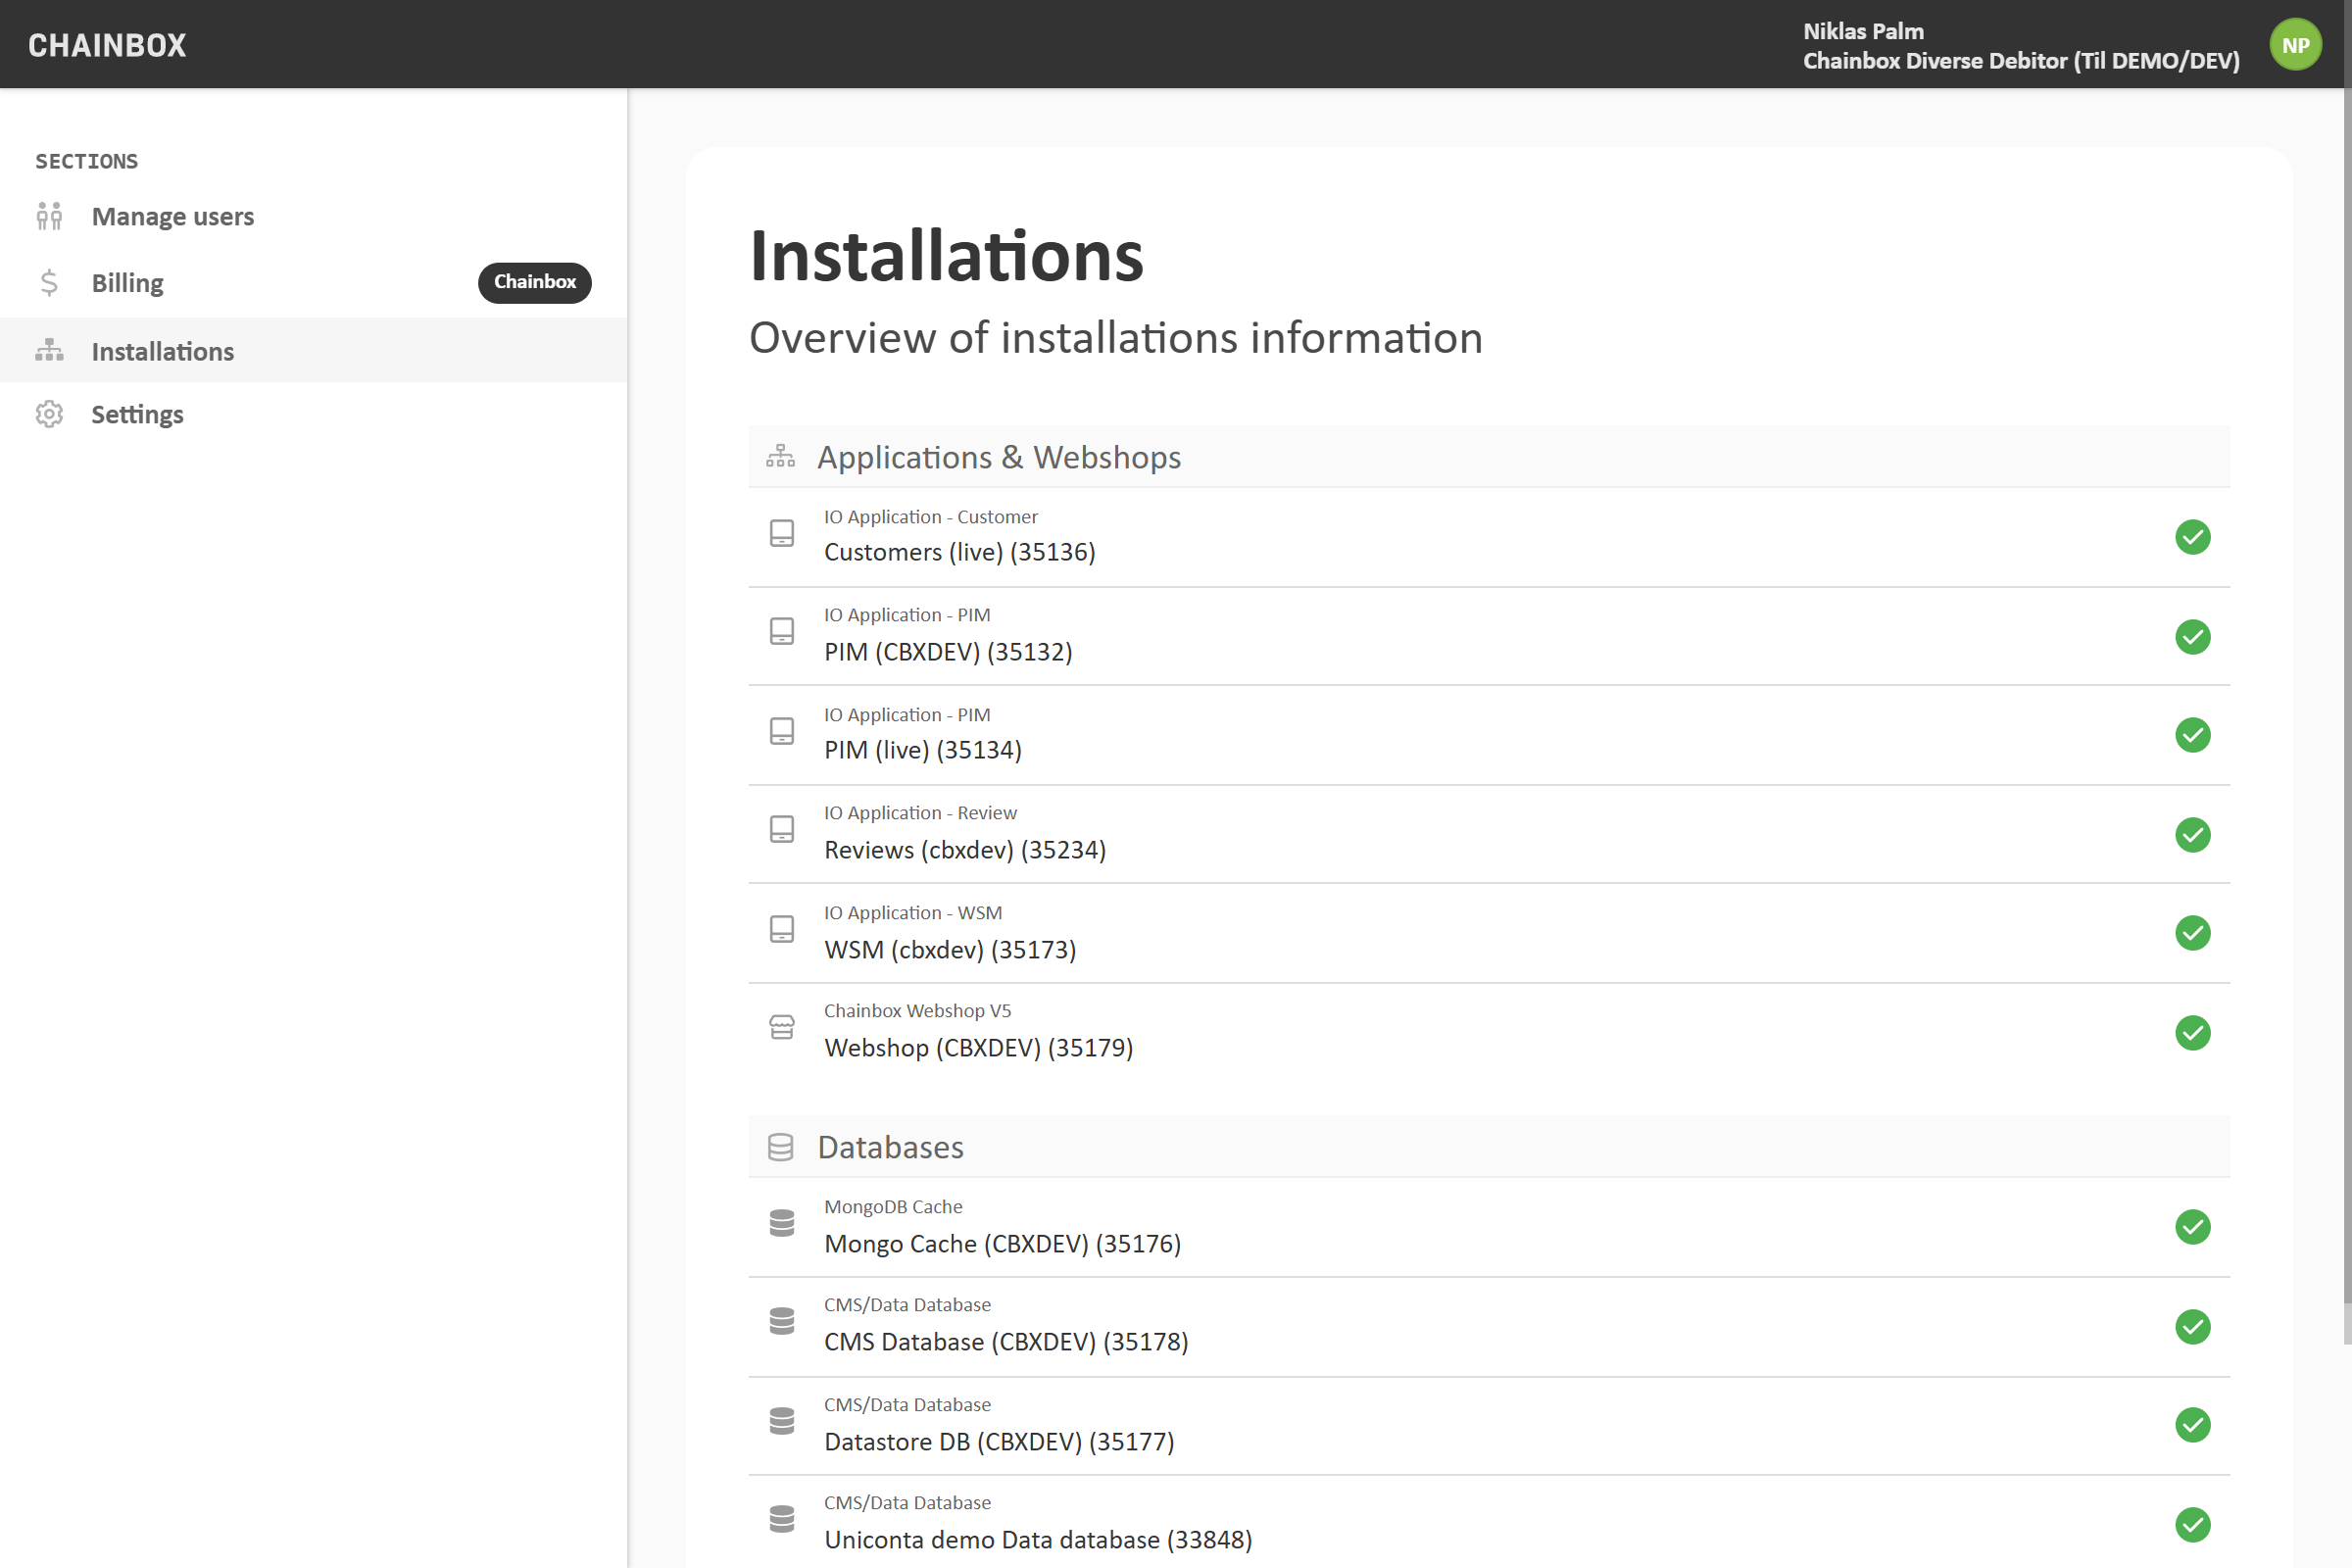Image resolution: width=2352 pixels, height=1568 pixels.
Task: Open the Installations section in sidebar
Action: [x=162, y=351]
